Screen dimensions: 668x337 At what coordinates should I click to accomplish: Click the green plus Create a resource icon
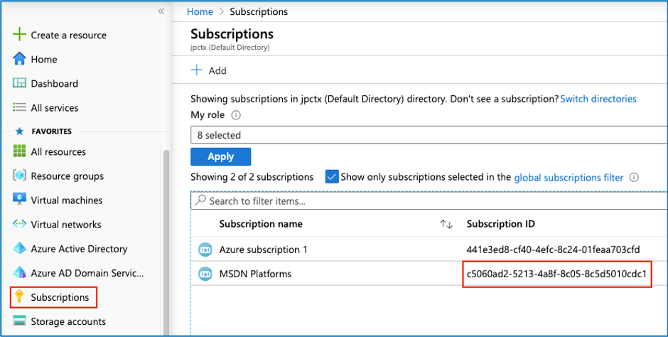click(20, 35)
